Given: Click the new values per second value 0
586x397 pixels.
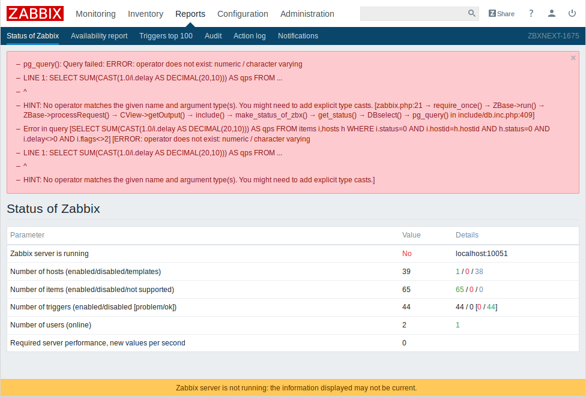Looking at the screenshot, I should tap(404, 343).
